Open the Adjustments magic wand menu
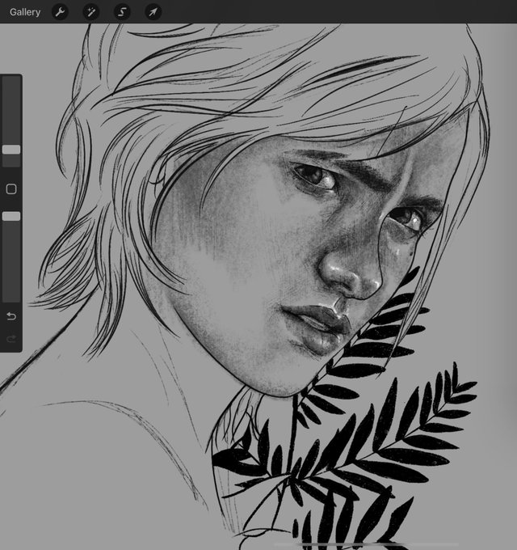The image size is (517, 550). [91, 12]
